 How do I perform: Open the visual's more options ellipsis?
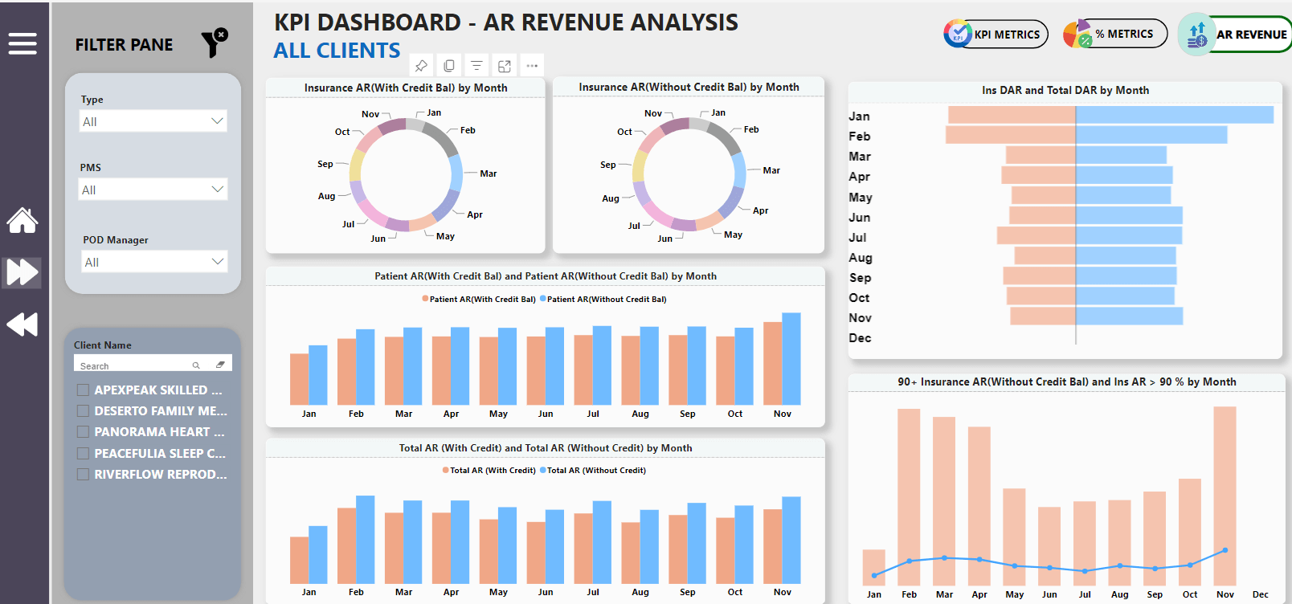[x=532, y=66]
